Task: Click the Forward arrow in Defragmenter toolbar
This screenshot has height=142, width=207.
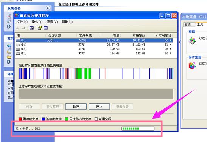Action: tap(23, 28)
